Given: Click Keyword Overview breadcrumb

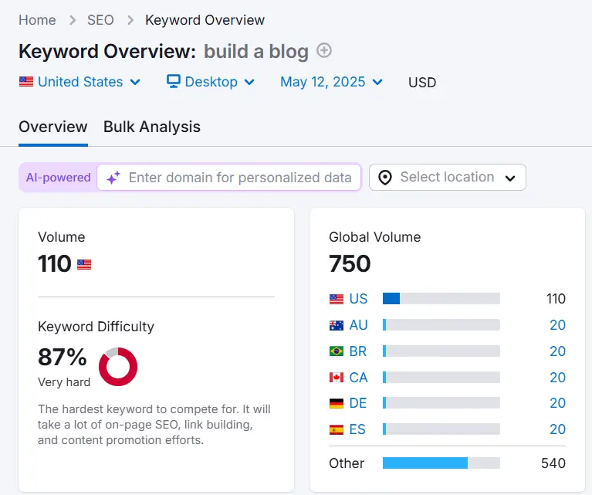Looking at the screenshot, I should (205, 20).
